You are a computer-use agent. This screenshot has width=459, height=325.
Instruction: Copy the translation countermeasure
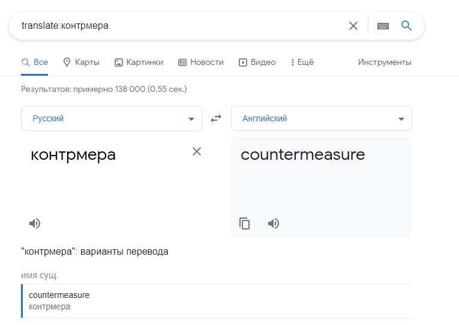(x=244, y=223)
